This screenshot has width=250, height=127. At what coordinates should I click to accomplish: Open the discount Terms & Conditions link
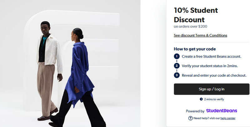tap(200, 35)
